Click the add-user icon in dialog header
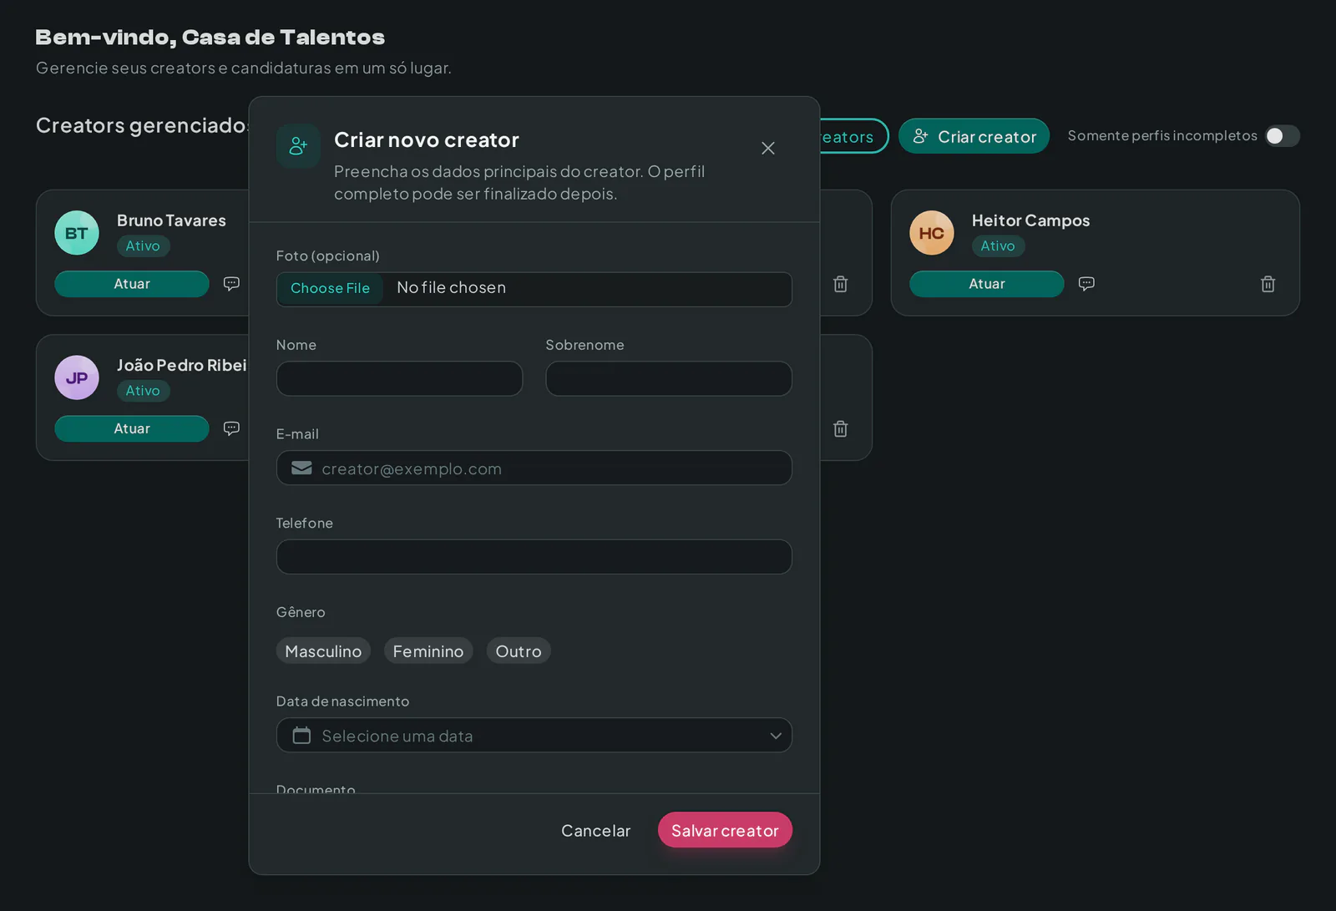The width and height of the screenshot is (1336, 911). click(298, 146)
